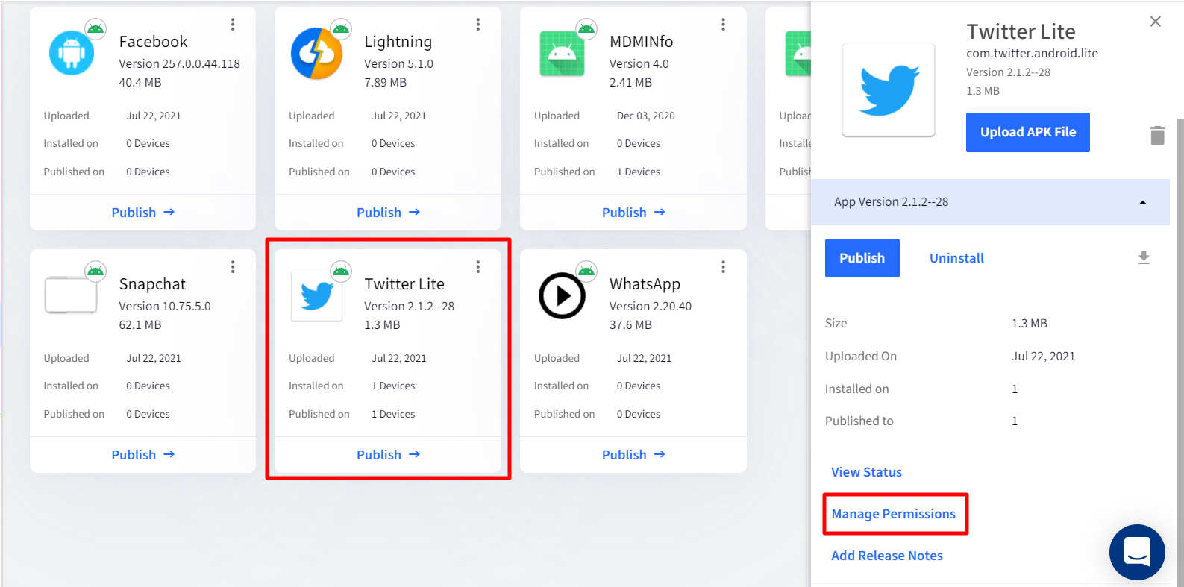Click 'Version 10.75.5.0' on Snapchat card

tap(165, 307)
